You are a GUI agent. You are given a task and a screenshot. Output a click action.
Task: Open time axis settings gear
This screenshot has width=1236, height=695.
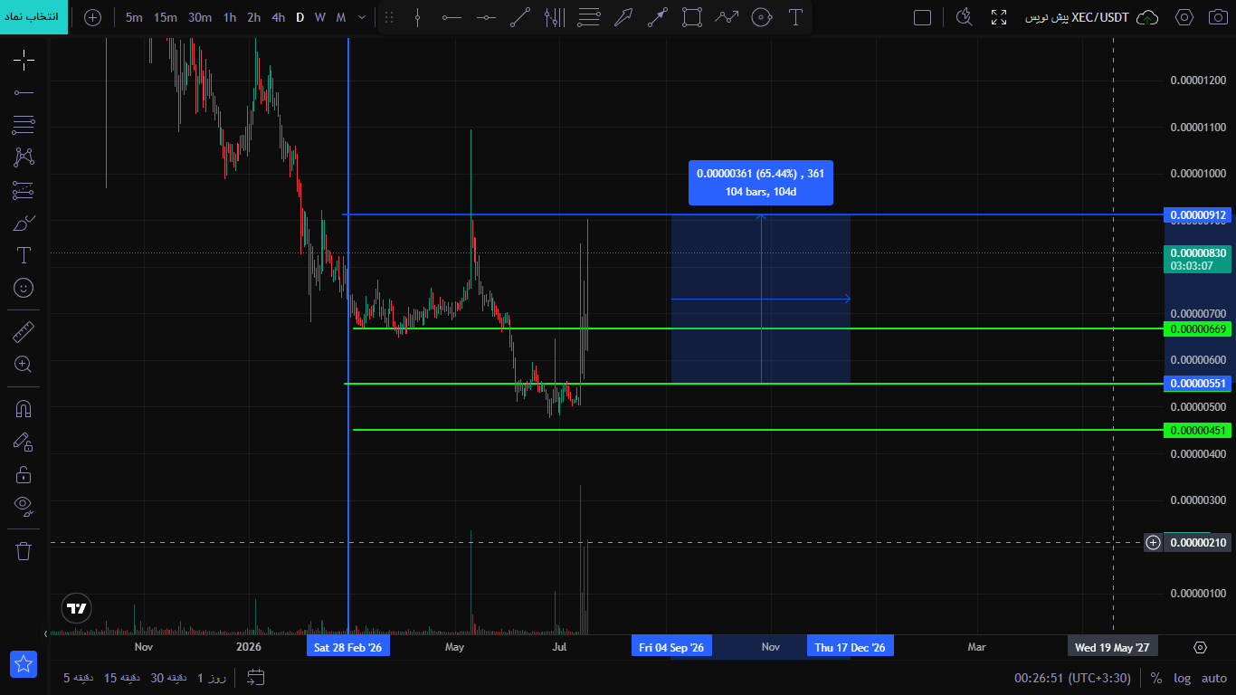coord(1200,647)
